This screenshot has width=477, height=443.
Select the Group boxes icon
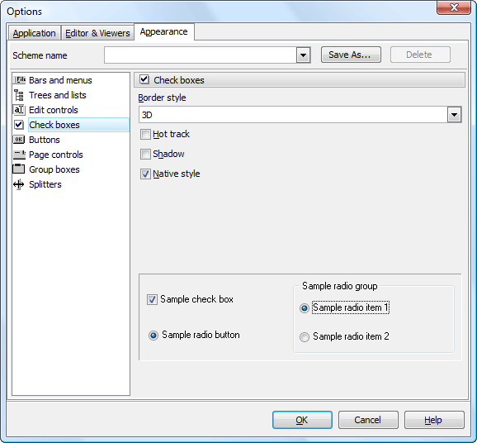[x=18, y=169]
